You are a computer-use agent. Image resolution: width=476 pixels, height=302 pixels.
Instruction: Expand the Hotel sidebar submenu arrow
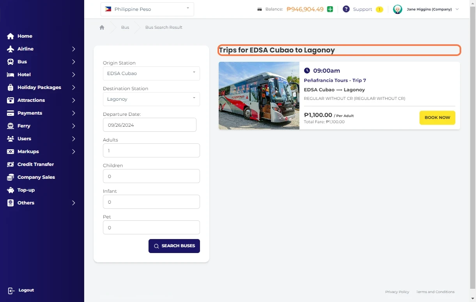tap(73, 75)
